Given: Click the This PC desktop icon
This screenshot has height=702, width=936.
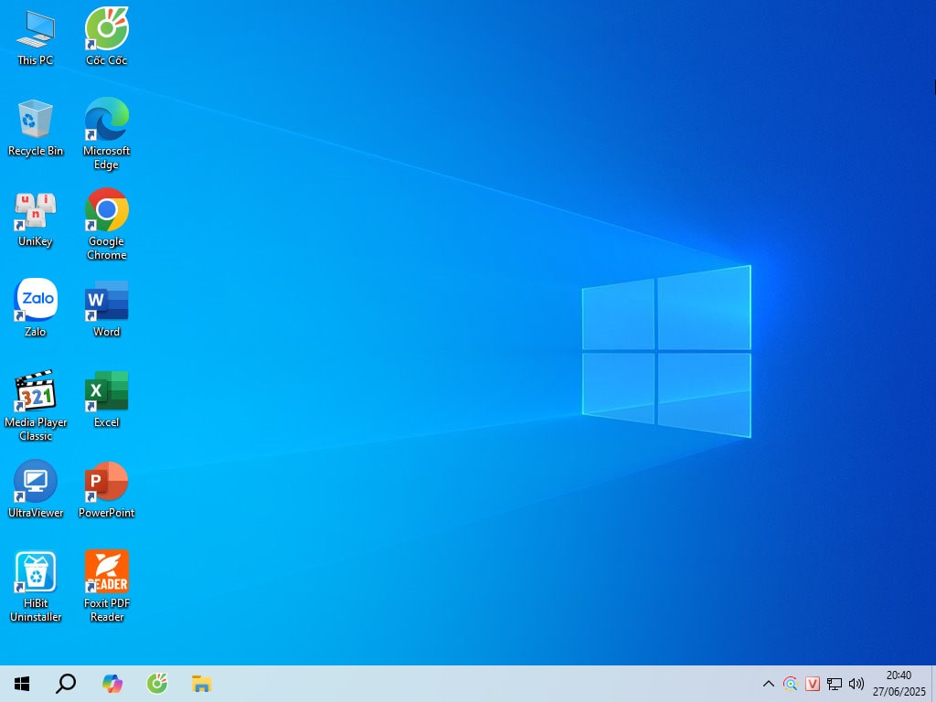Looking at the screenshot, I should coord(36,30).
